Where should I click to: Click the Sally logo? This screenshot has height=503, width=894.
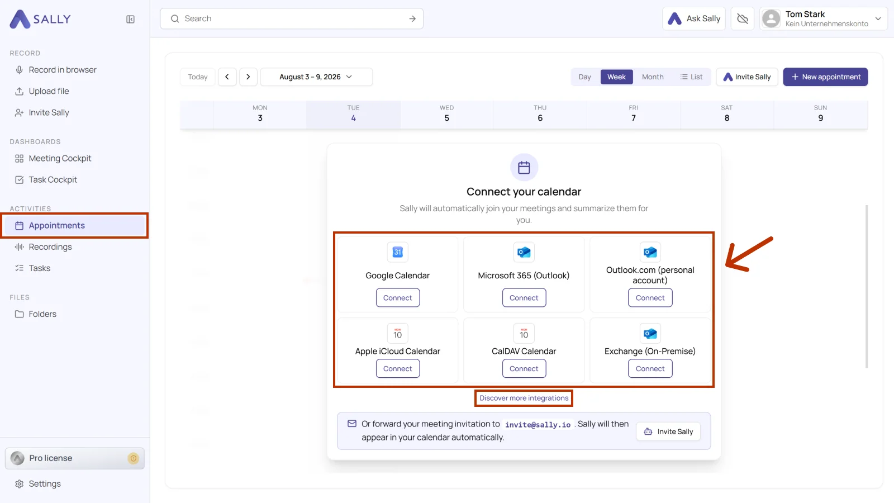point(40,19)
